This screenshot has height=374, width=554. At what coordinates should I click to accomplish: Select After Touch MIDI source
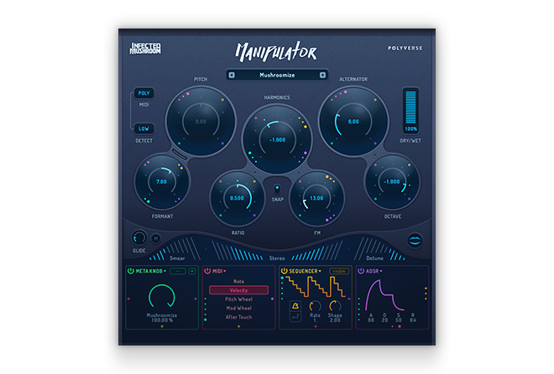point(238,317)
